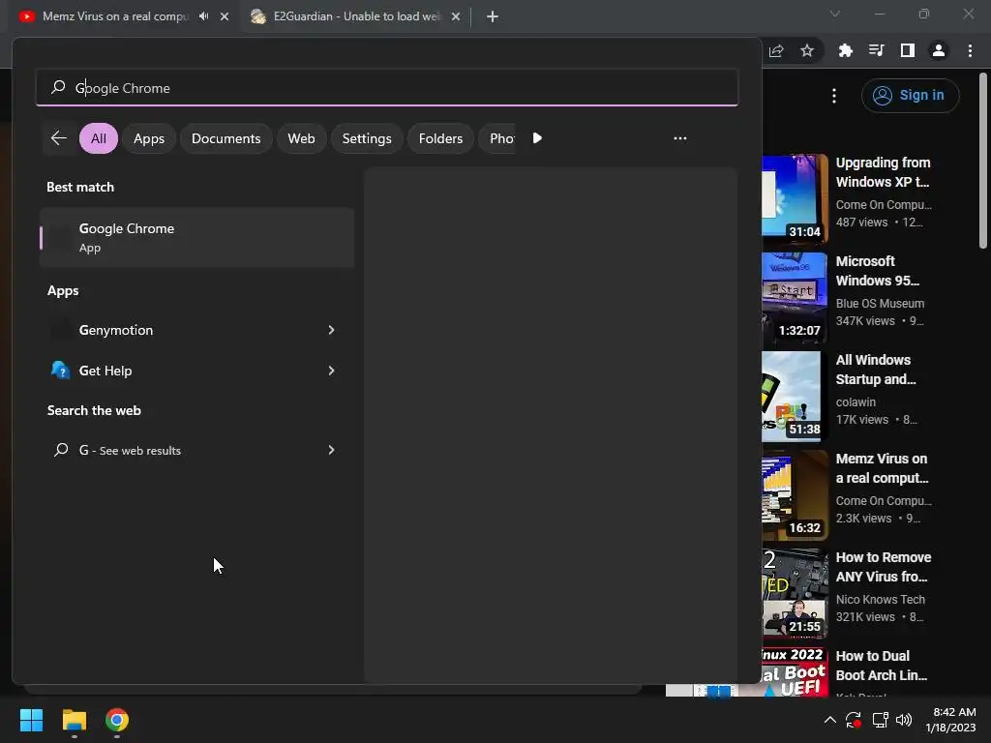991x743 pixels.
Task: Open the YouTube settings three-dot menu
Action: 834,96
